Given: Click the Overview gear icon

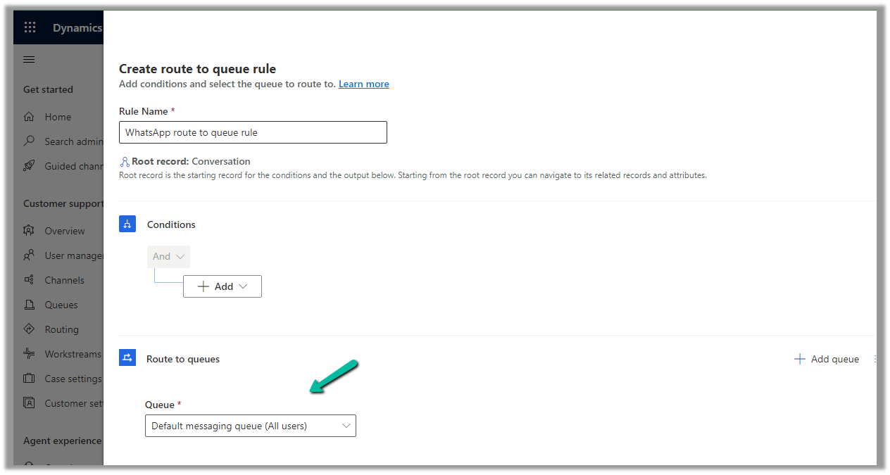Looking at the screenshot, I should tap(30, 231).
